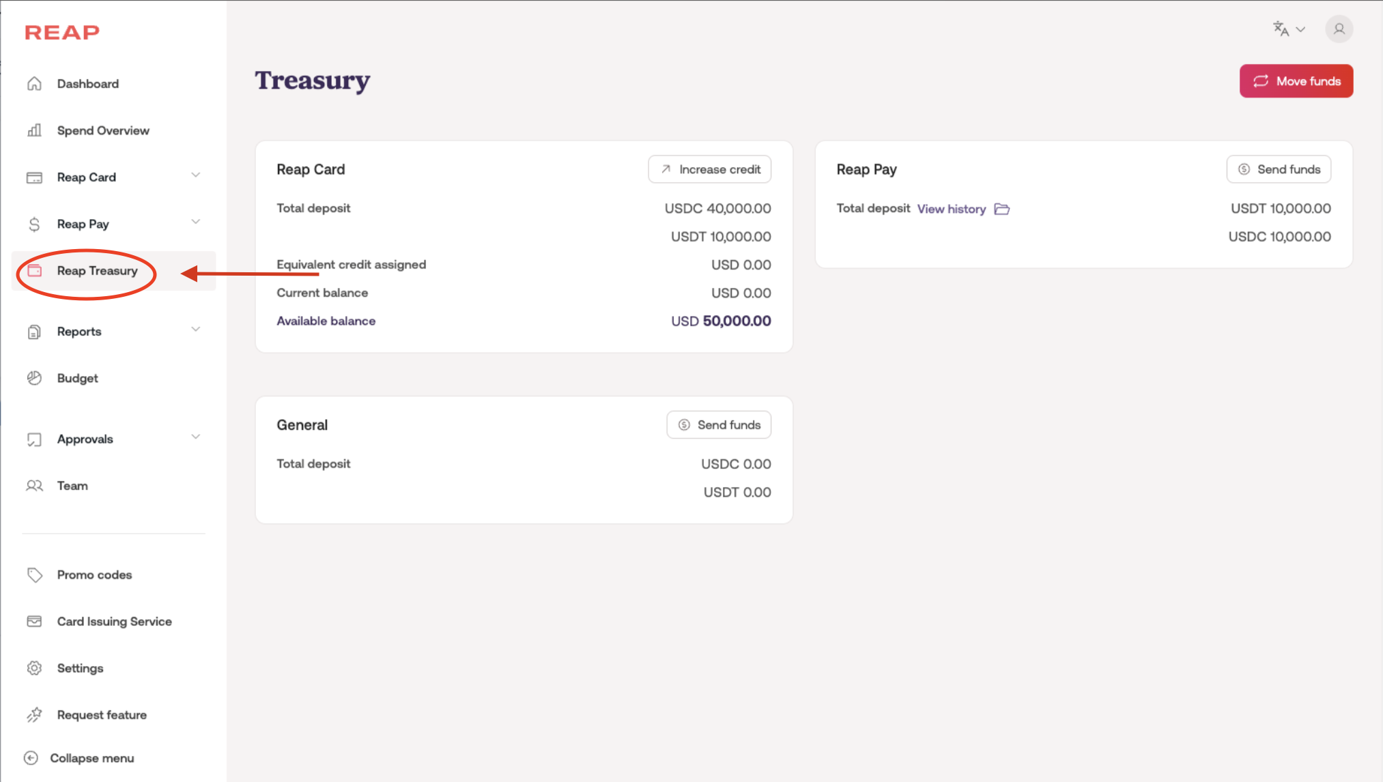Click the Promo codes tag icon

34,575
